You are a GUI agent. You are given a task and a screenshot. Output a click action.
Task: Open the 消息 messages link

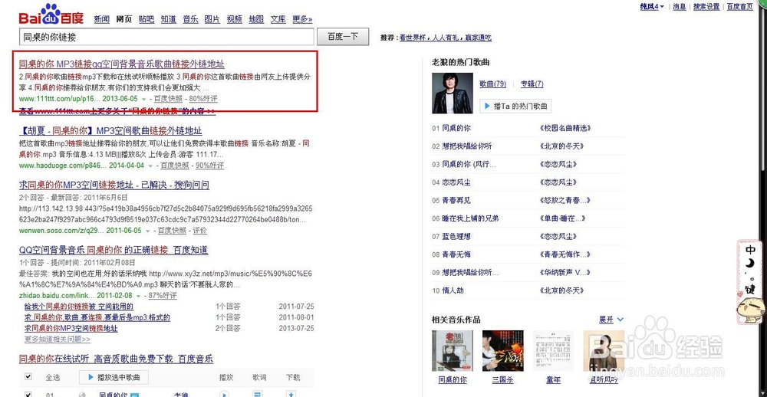[x=680, y=6]
